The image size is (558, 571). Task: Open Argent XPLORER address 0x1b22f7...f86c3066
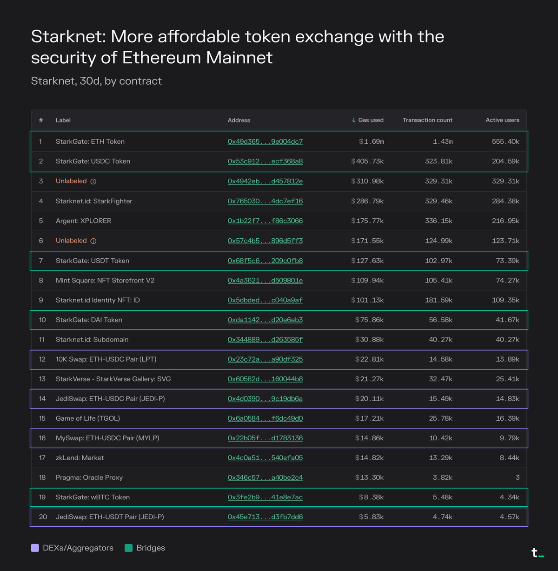point(265,221)
